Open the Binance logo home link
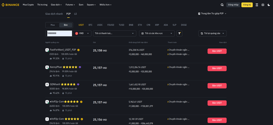Screen dimensions: 273x125 [10, 5]
